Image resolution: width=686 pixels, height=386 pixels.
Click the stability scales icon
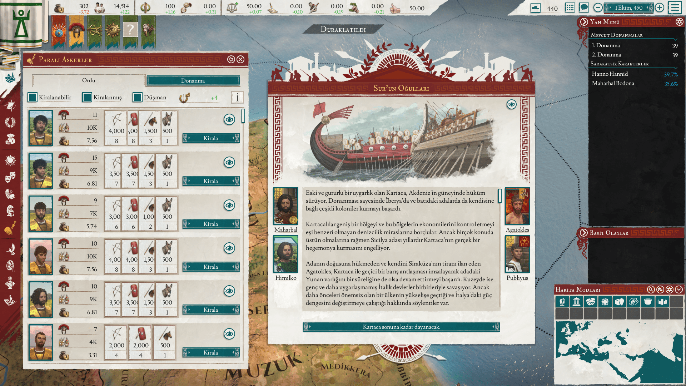[x=232, y=8]
